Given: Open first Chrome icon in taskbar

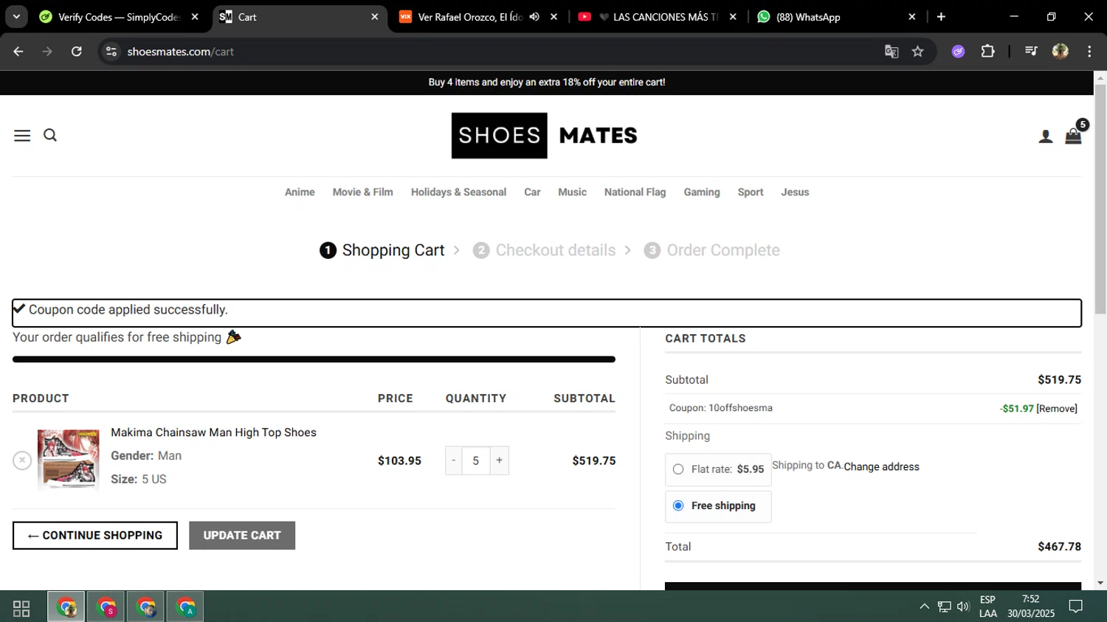Looking at the screenshot, I should click(x=66, y=607).
